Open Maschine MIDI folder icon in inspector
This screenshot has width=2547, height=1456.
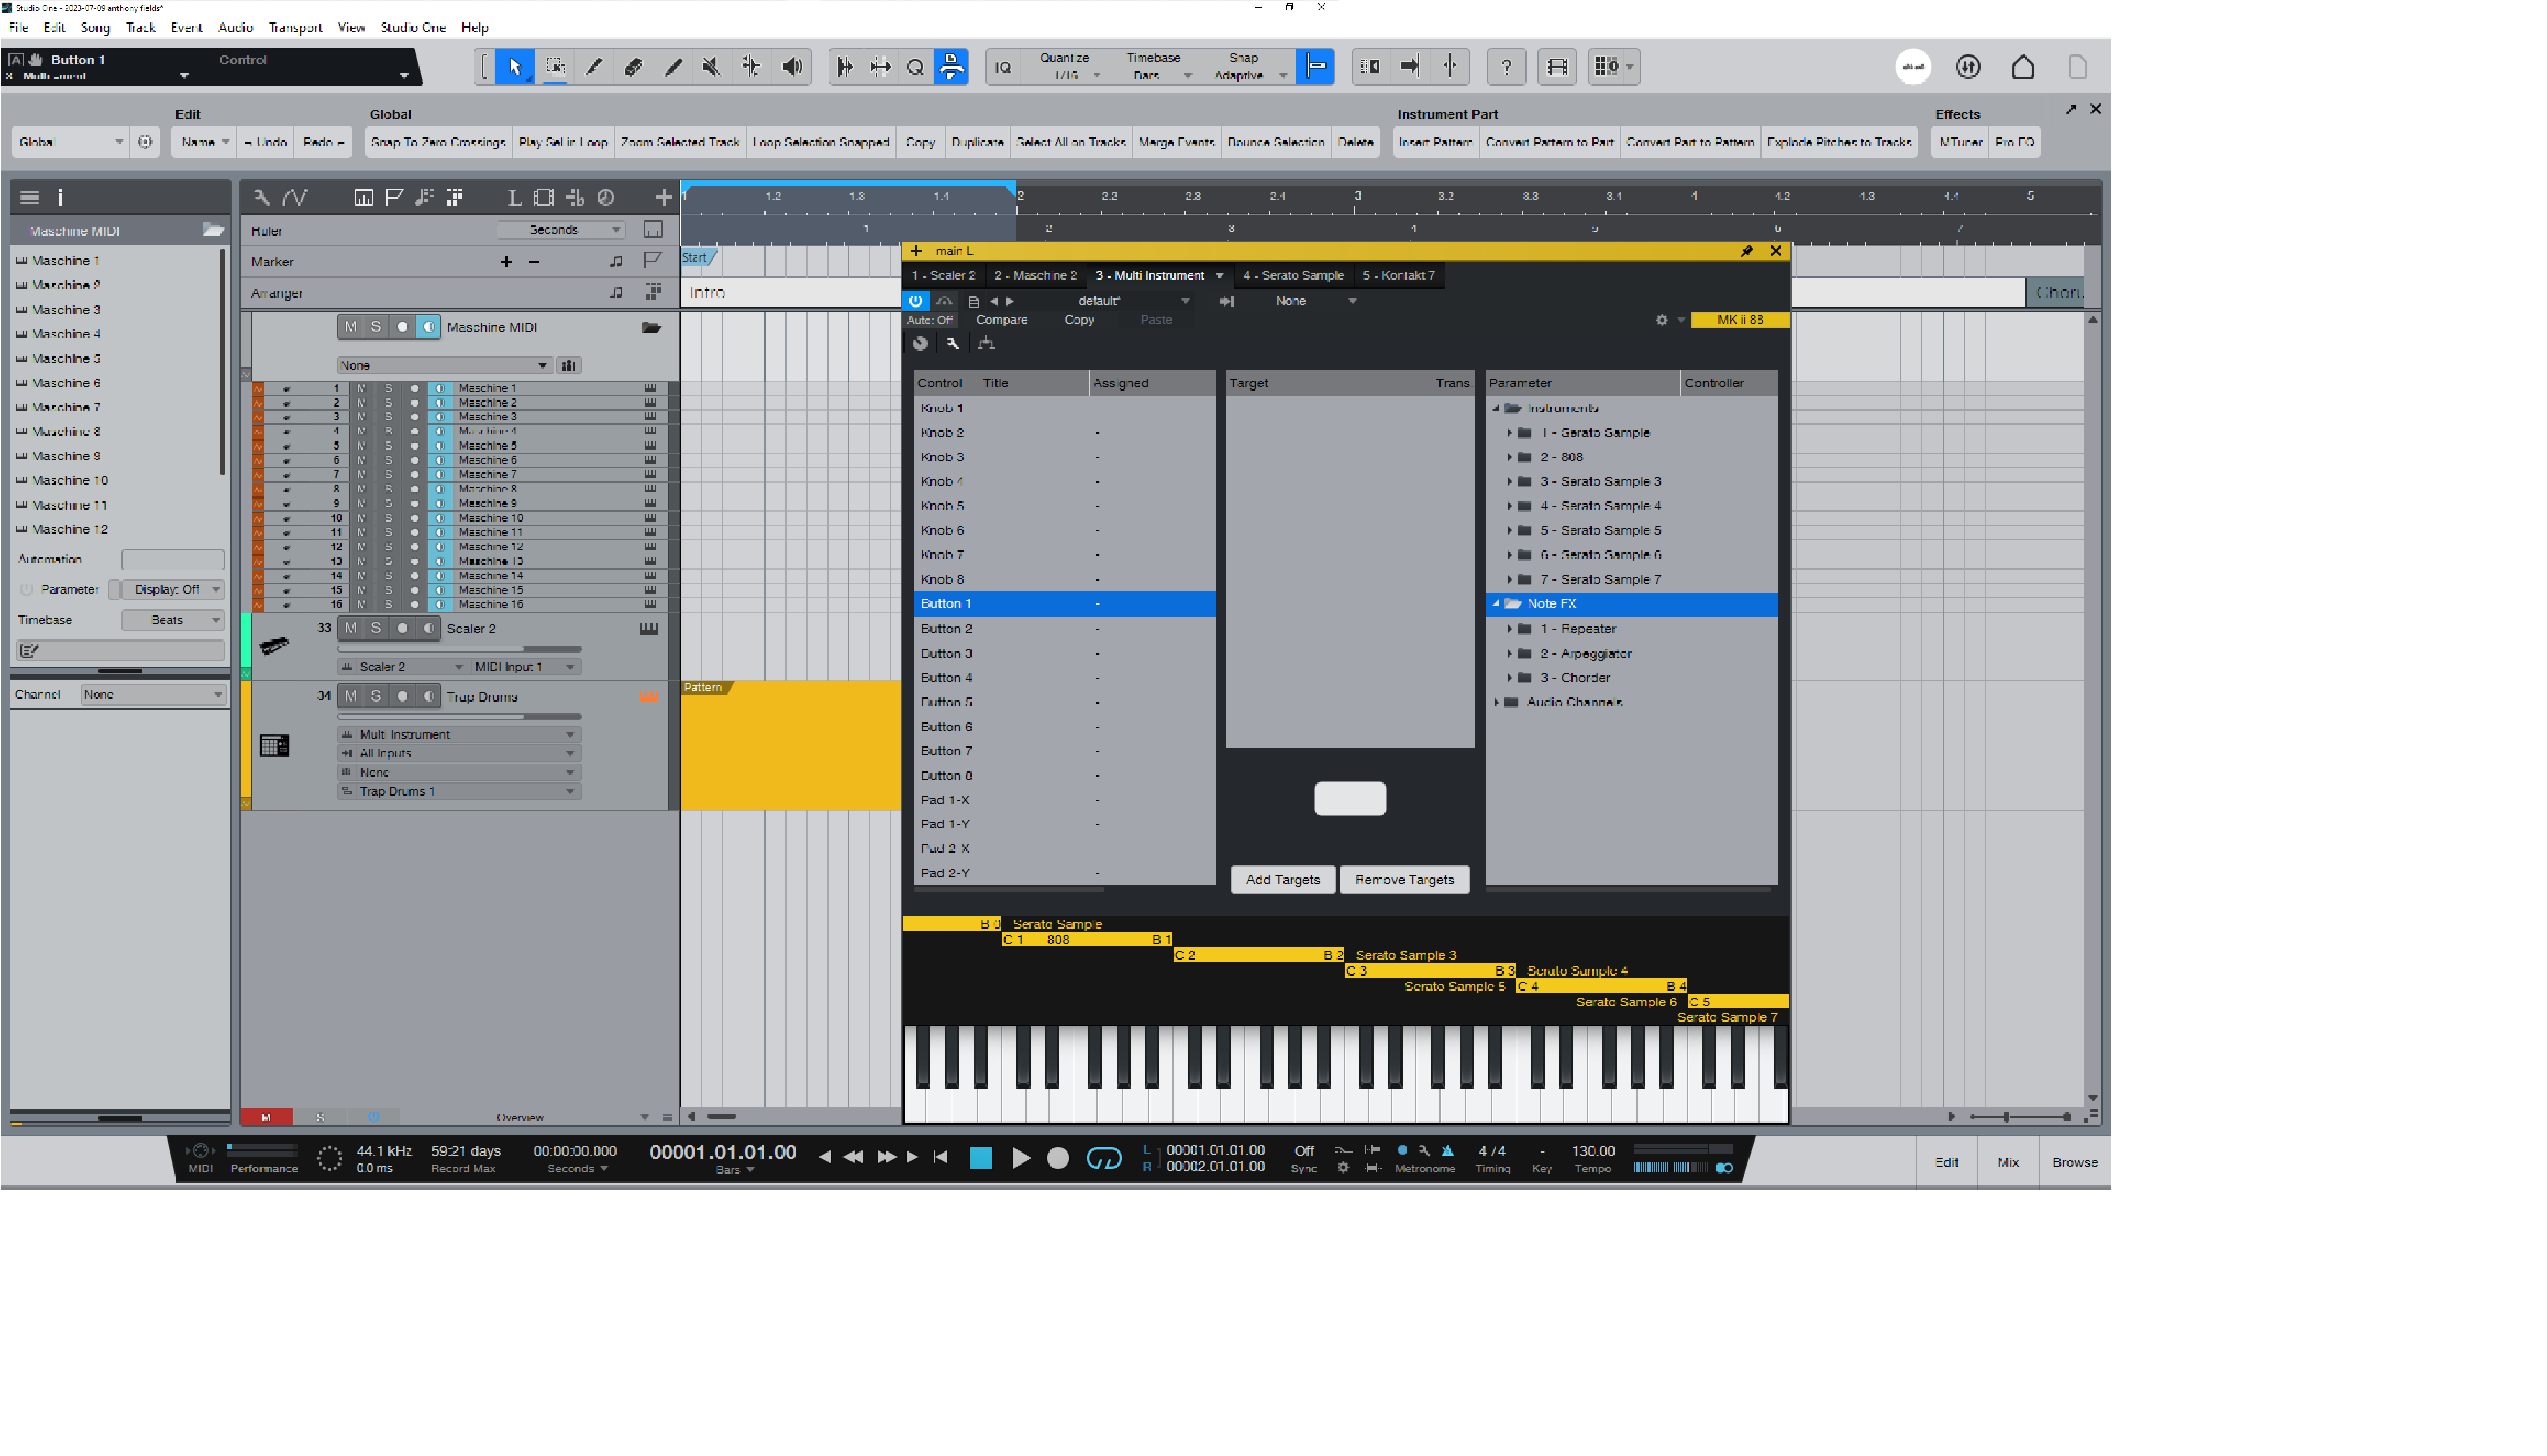click(x=213, y=230)
